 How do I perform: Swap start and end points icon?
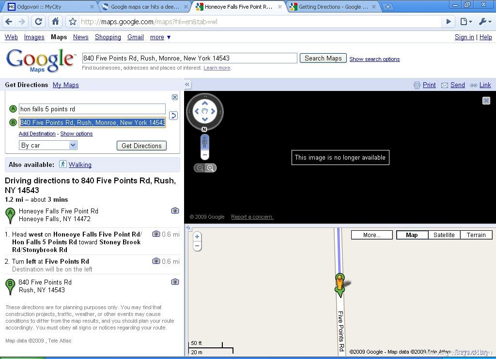coord(173,116)
